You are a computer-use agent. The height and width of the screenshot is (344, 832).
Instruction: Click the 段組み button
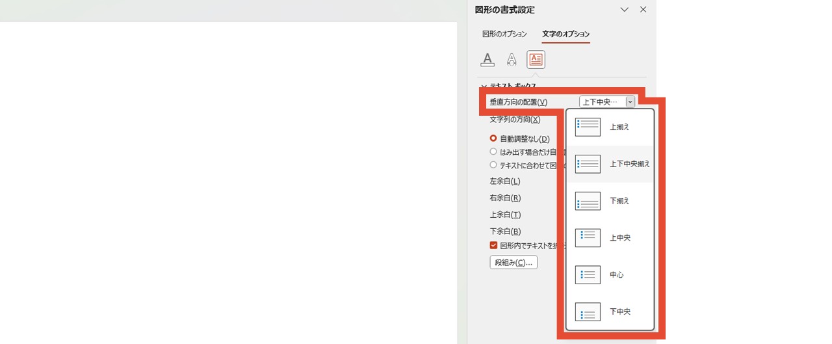(513, 262)
